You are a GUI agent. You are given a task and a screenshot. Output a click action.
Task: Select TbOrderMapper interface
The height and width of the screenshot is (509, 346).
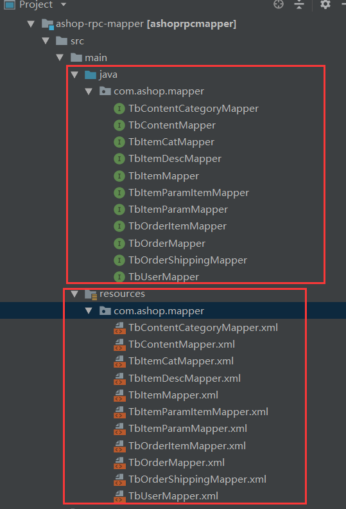click(x=167, y=243)
